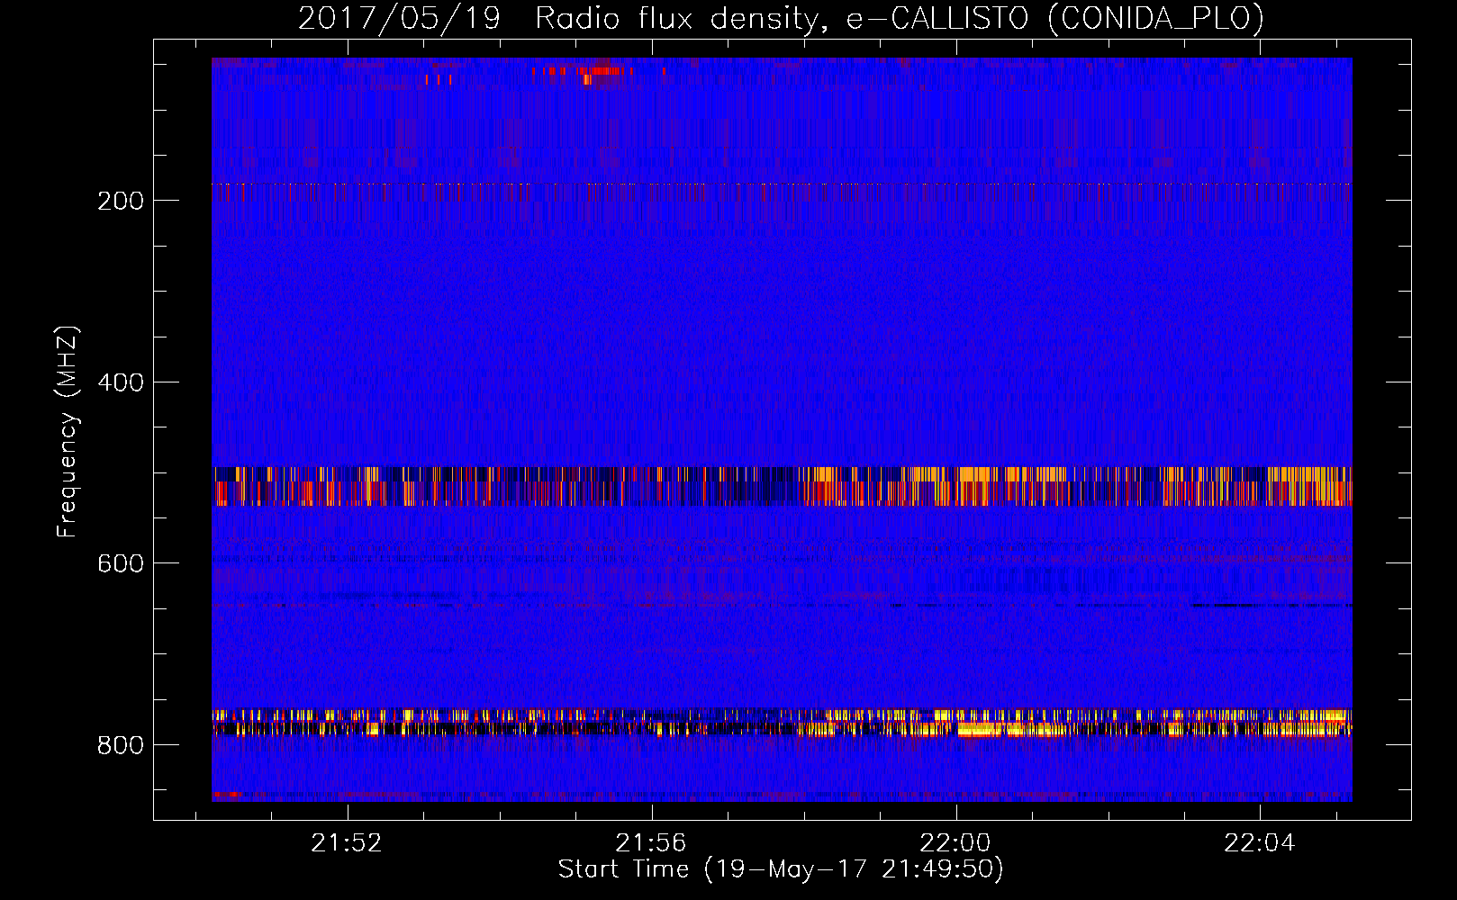Click the 22:04 time tick label
This screenshot has width=1457, height=900.
(x=1260, y=842)
